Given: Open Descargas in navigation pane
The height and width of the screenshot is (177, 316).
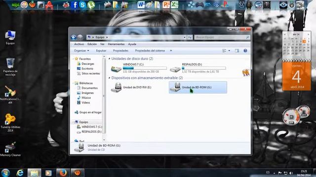Looking at the screenshot, I should pyautogui.click(x=88, y=64).
